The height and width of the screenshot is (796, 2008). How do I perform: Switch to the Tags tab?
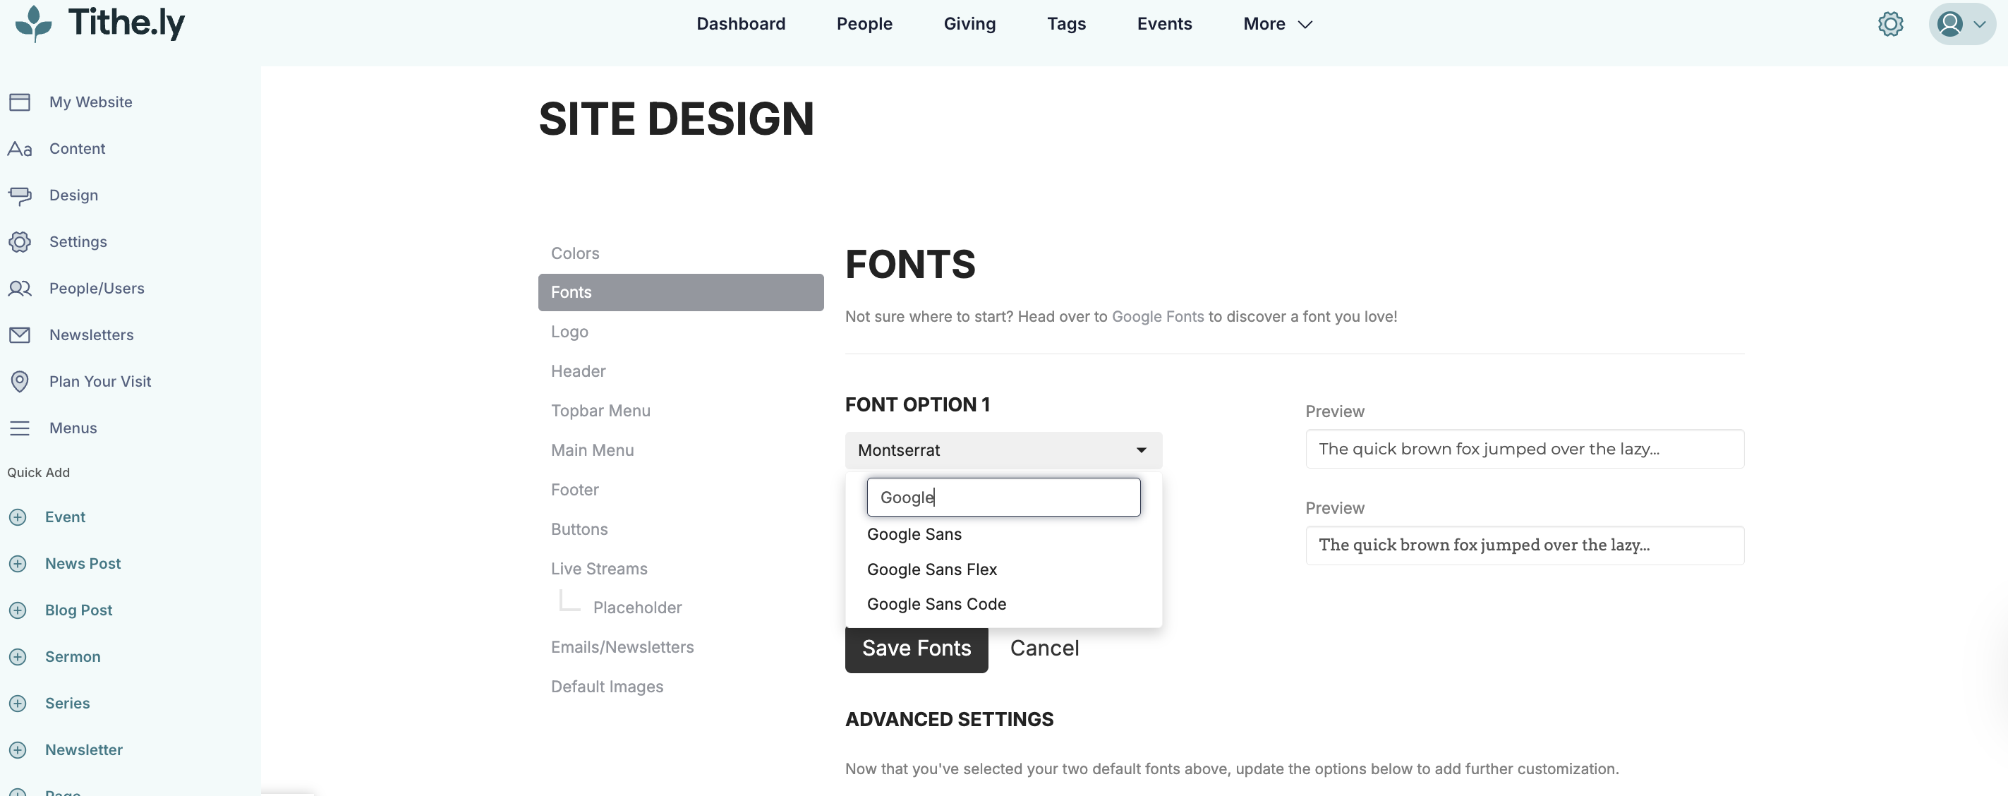pyautogui.click(x=1066, y=24)
